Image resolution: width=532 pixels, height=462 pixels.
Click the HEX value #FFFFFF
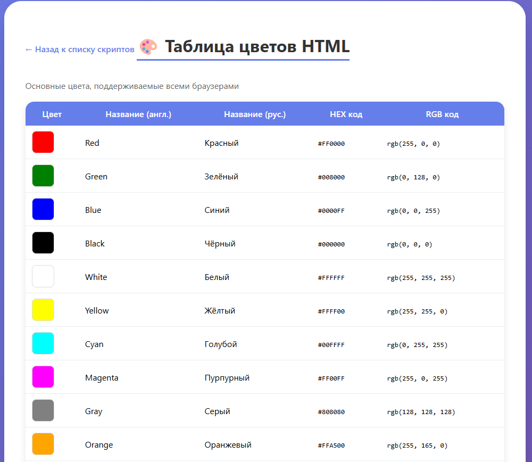(x=331, y=278)
